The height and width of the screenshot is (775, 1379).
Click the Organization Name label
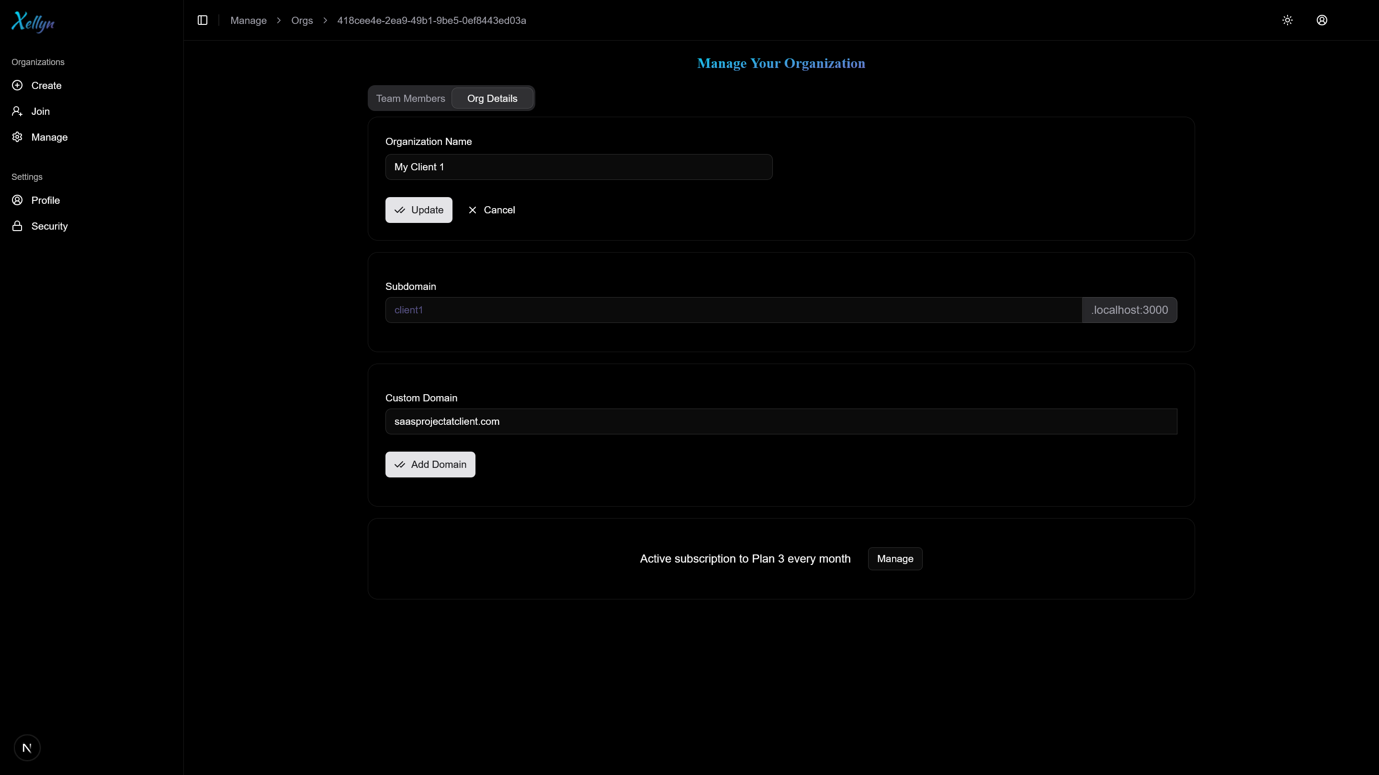tap(428, 142)
